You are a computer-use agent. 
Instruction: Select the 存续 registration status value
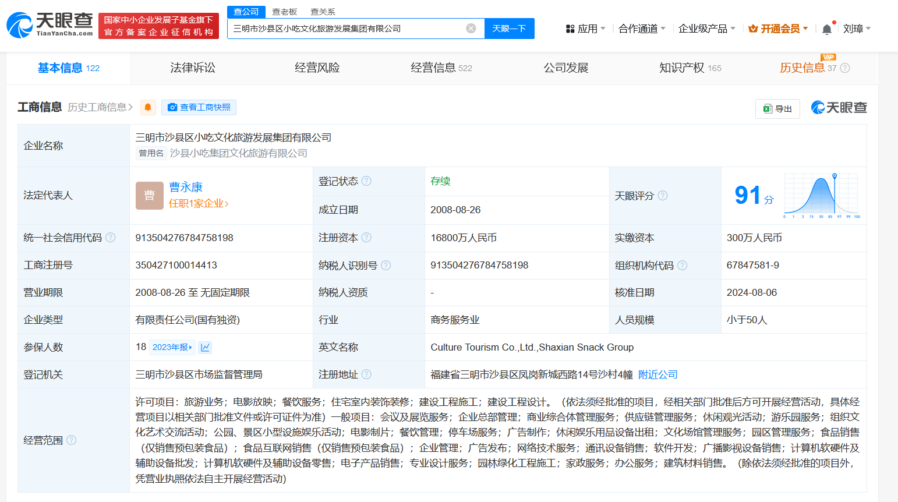click(x=441, y=181)
